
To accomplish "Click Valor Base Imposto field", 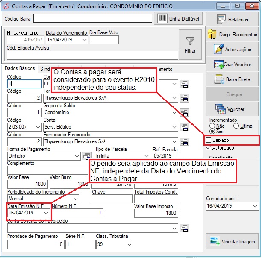I will (156, 213).
